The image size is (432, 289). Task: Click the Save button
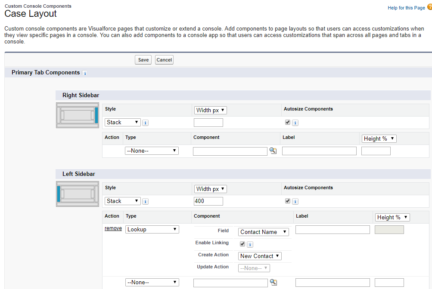(143, 60)
